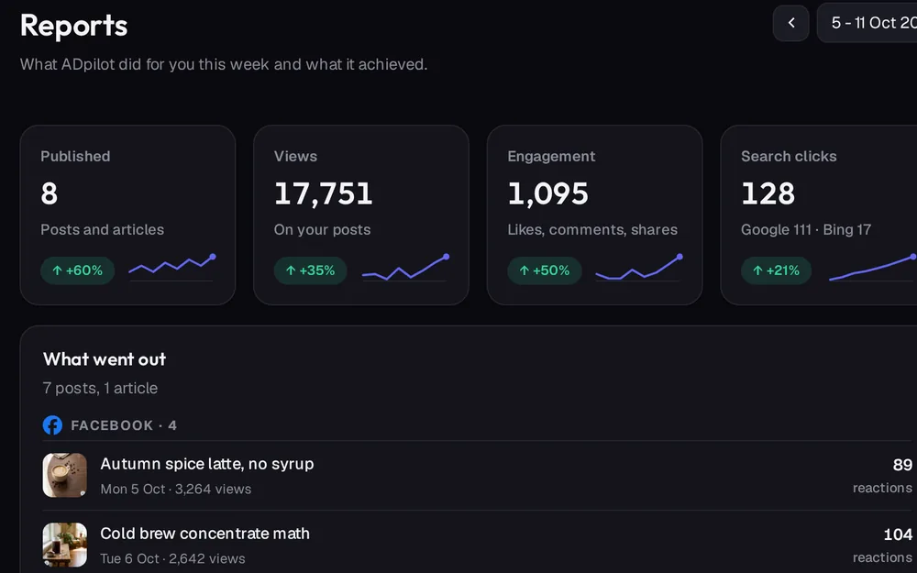Image resolution: width=917 pixels, height=573 pixels.
Task: Click the Engagement trend sparkline
Action: click(638, 268)
